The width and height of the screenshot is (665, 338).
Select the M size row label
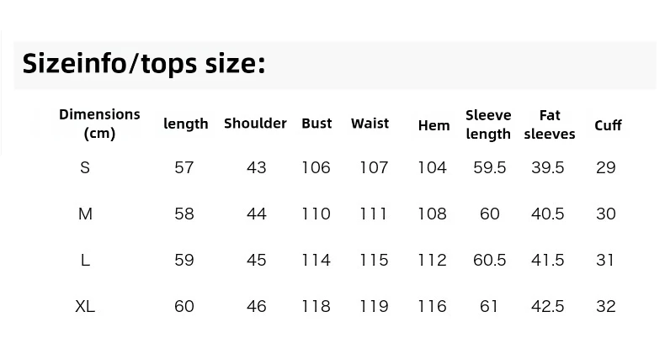(85, 214)
